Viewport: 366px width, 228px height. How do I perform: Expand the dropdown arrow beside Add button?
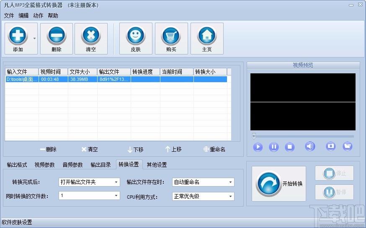(x=34, y=38)
